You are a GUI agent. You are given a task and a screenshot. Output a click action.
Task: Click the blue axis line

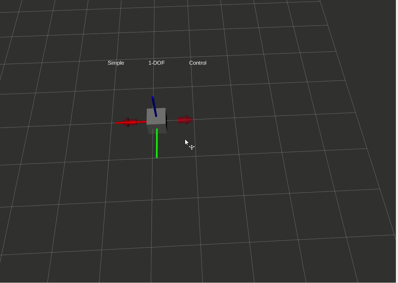tap(154, 107)
